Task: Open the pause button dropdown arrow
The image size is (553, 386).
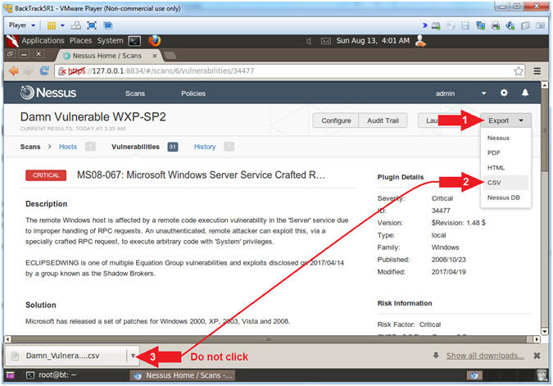Action: click(x=62, y=25)
